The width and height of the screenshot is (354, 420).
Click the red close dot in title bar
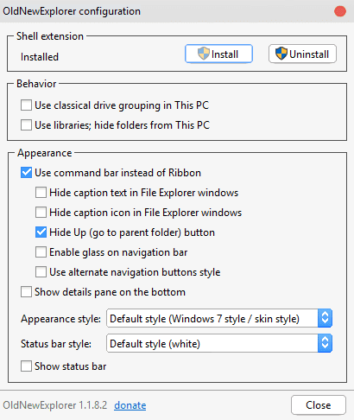pyautogui.click(x=340, y=11)
